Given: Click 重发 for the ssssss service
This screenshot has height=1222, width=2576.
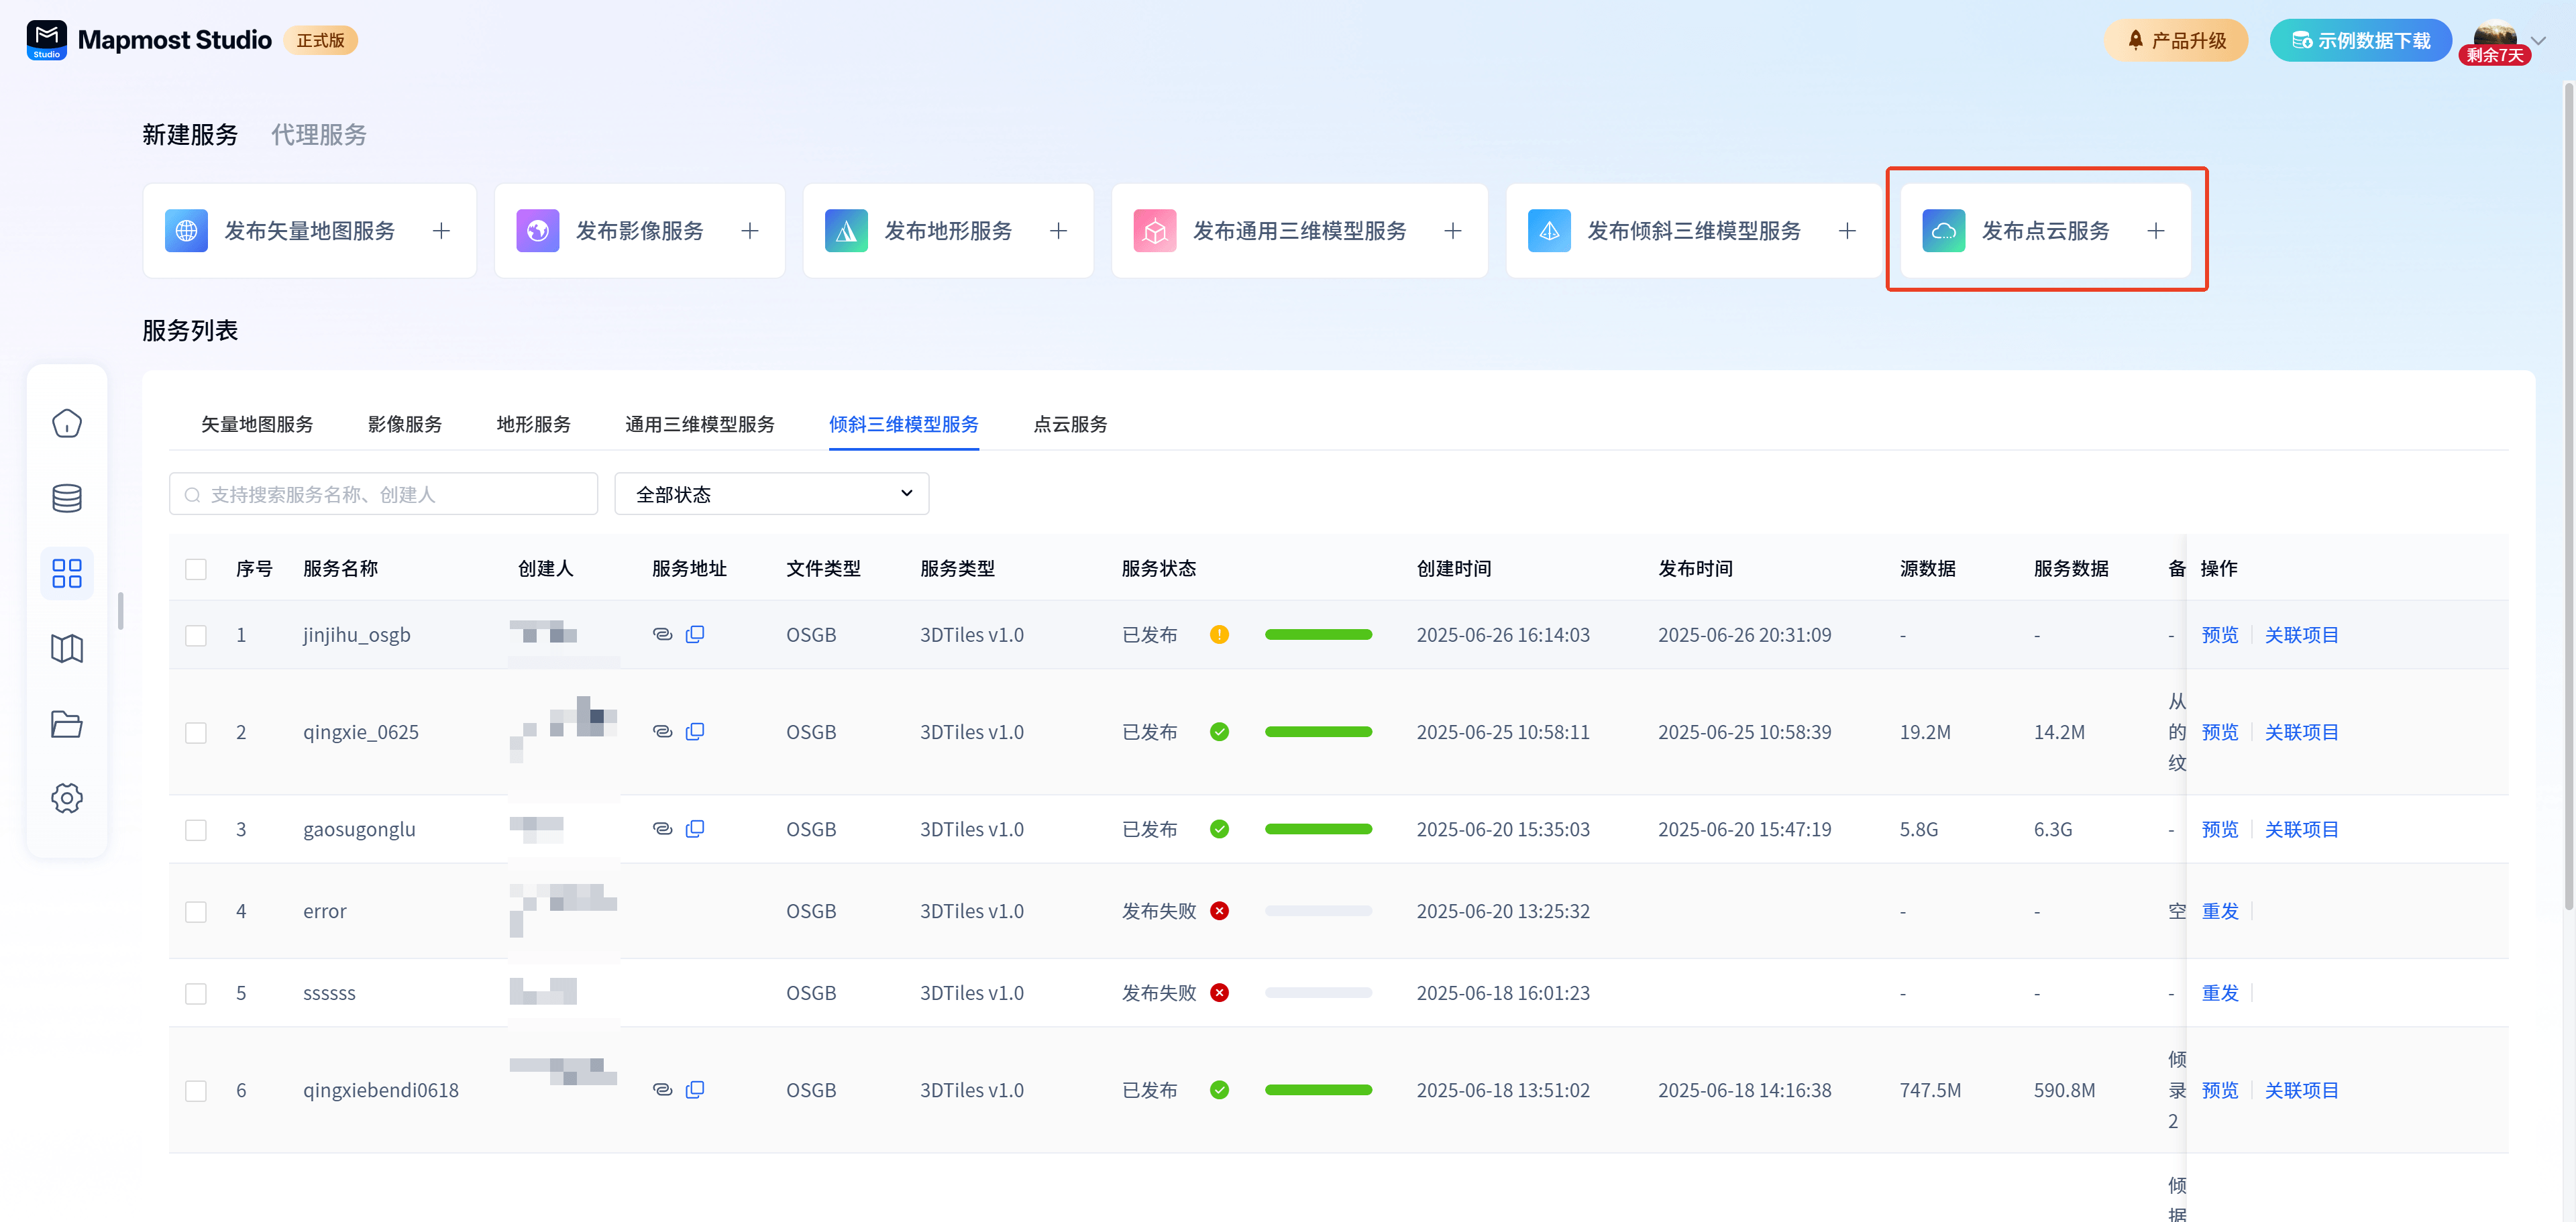Looking at the screenshot, I should click(2219, 993).
